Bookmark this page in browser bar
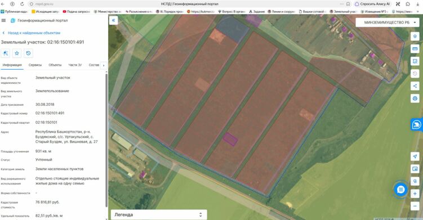The image size is (423, 220). coord(348,4)
